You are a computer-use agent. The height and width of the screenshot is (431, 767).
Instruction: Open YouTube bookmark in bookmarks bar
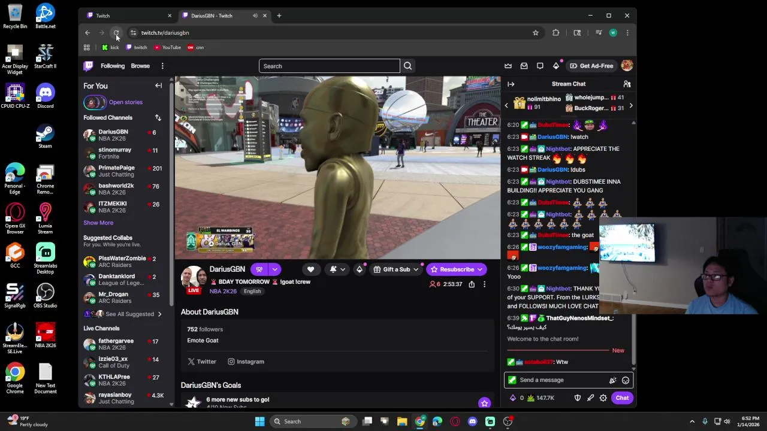coord(167,47)
